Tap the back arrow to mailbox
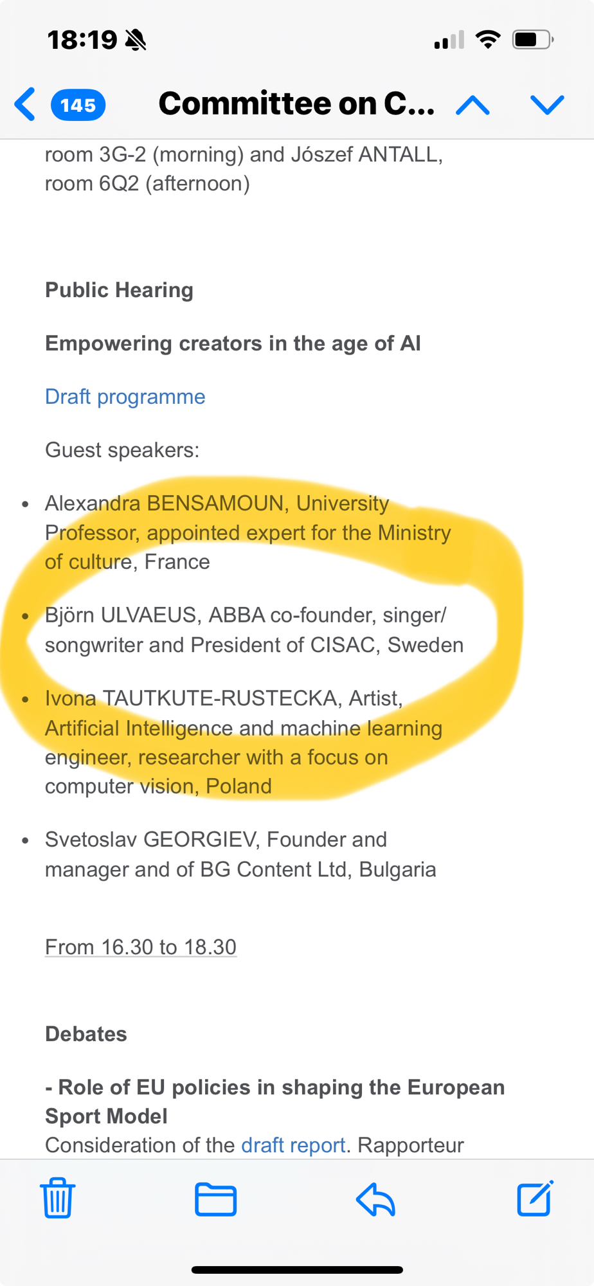 pyautogui.click(x=24, y=104)
